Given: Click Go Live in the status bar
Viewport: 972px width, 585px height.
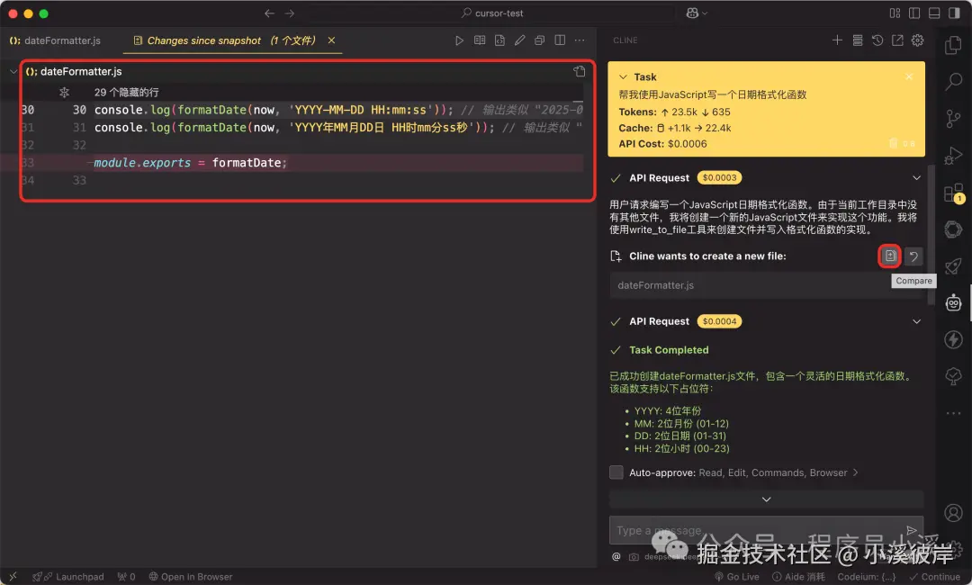Looking at the screenshot, I should coord(737,577).
